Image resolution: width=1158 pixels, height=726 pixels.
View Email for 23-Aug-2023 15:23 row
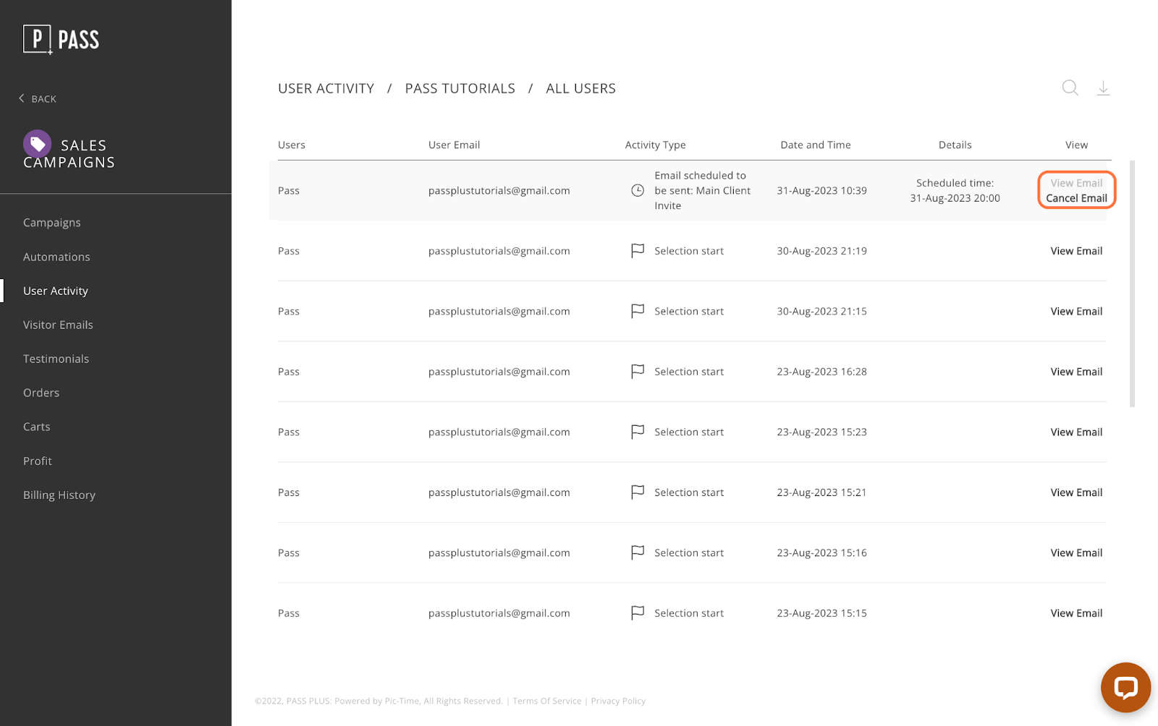tap(1076, 432)
